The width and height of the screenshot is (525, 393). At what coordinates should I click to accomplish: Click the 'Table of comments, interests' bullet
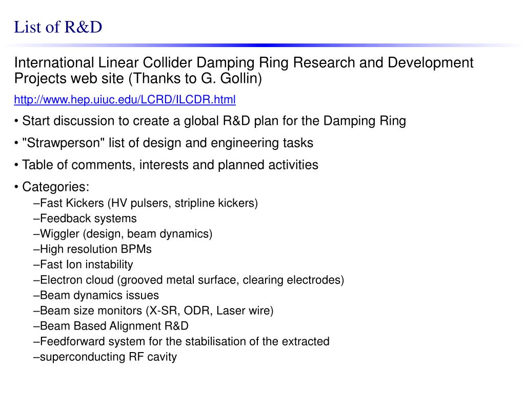point(167,165)
